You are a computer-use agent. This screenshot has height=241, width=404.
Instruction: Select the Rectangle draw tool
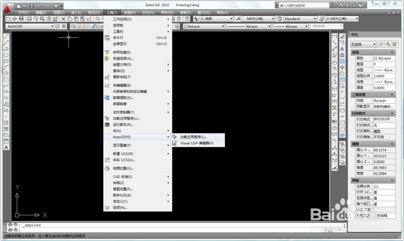tap(6, 61)
